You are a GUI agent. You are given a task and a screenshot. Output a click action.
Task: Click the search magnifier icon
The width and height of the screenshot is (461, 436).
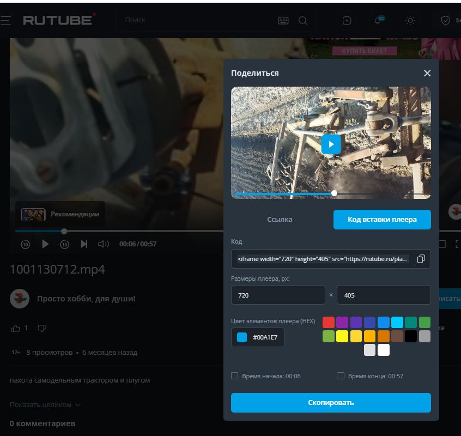tap(303, 21)
